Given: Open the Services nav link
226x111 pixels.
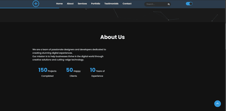Looking at the screenshot, I should click(82, 4).
